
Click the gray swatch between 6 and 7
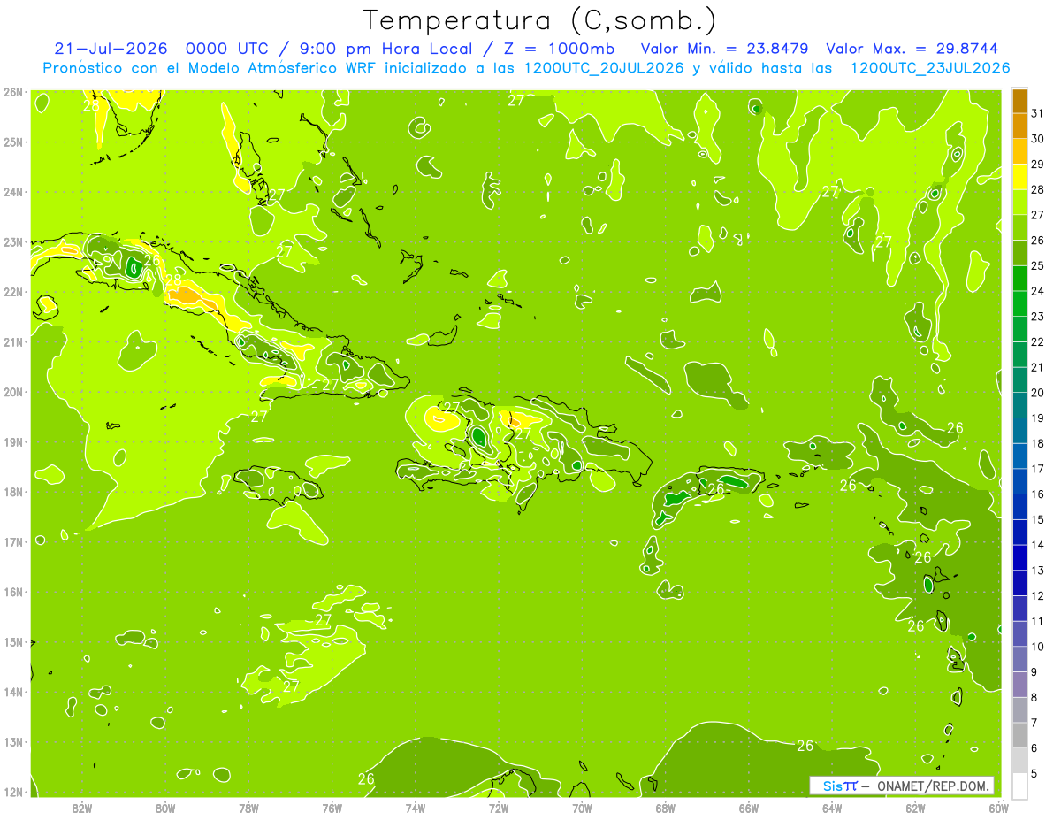(x=1019, y=735)
